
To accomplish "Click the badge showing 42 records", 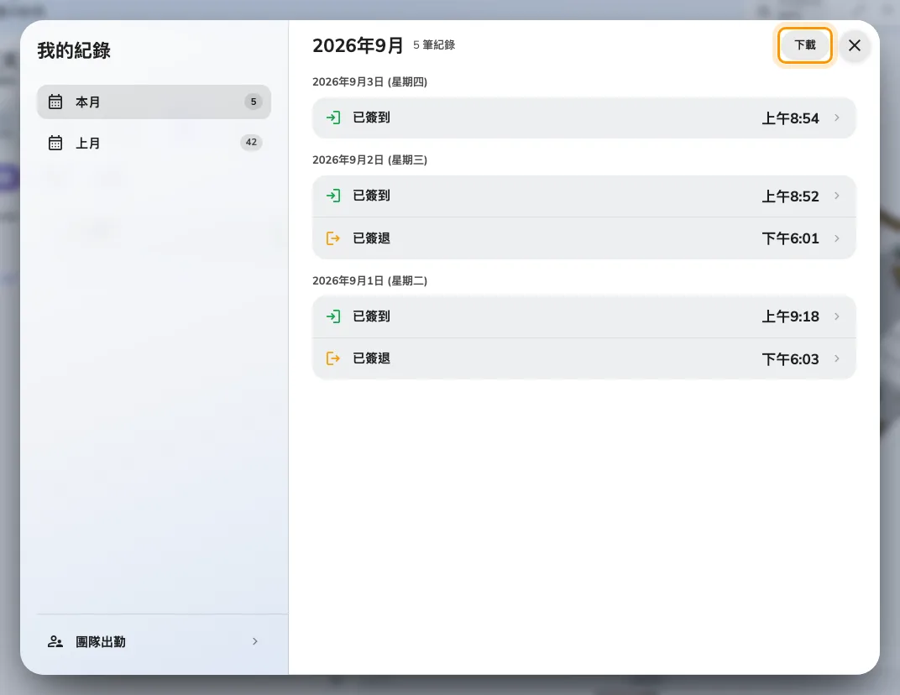I will (251, 142).
